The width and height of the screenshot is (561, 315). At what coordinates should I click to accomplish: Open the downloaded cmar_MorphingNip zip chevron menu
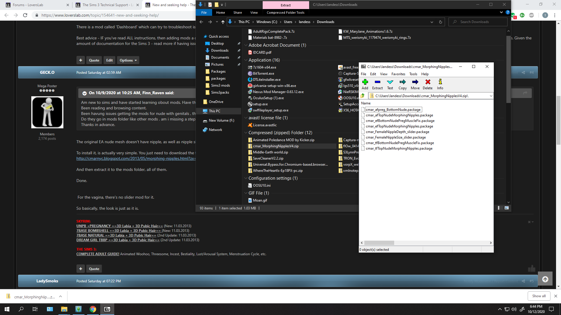(x=60, y=297)
